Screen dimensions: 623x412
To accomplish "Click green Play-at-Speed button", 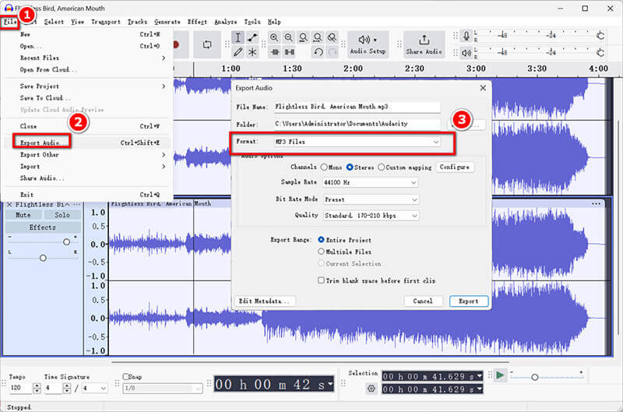I will 500,375.
